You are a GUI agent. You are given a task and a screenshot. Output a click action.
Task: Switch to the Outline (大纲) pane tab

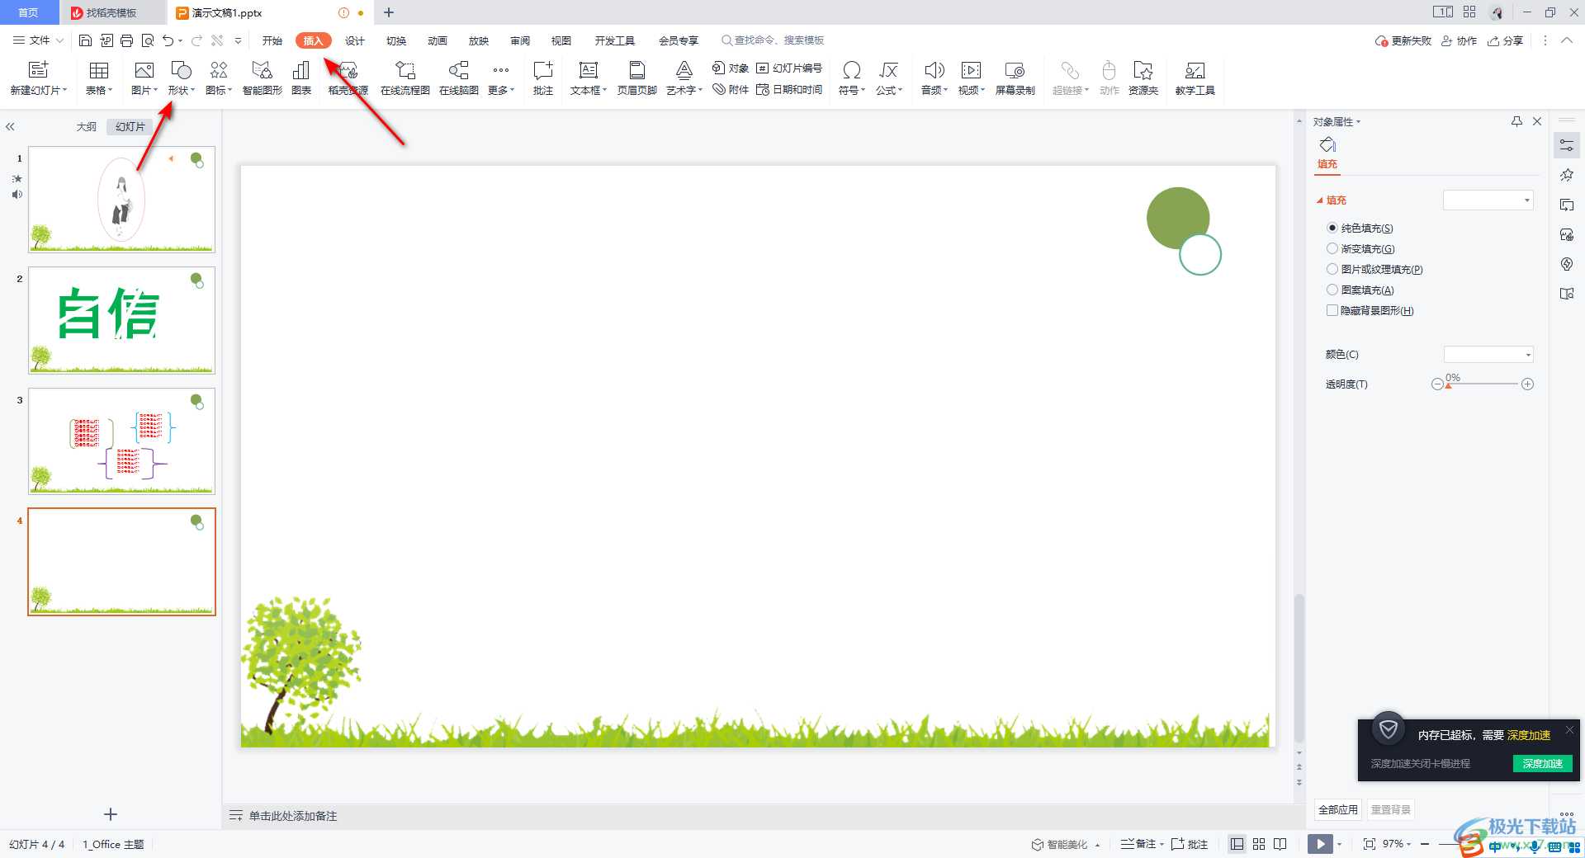pos(87,126)
